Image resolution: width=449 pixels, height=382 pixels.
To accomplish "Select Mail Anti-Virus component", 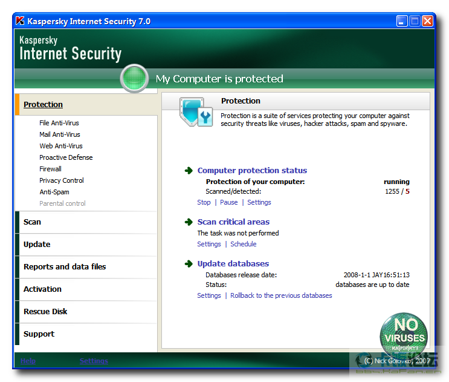I will tap(60, 134).
